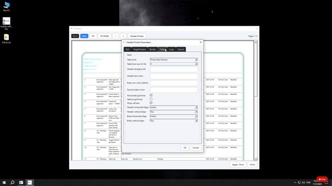Switch to the Page/Footers tab
The height and width of the screenshot is (186, 332).
click(x=140, y=50)
